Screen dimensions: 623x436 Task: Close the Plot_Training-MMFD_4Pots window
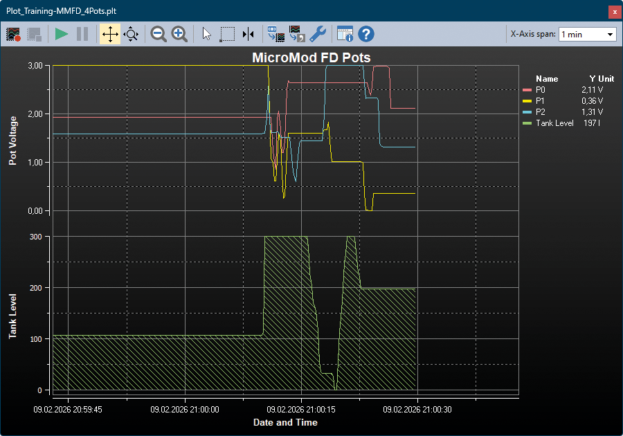(x=615, y=12)
